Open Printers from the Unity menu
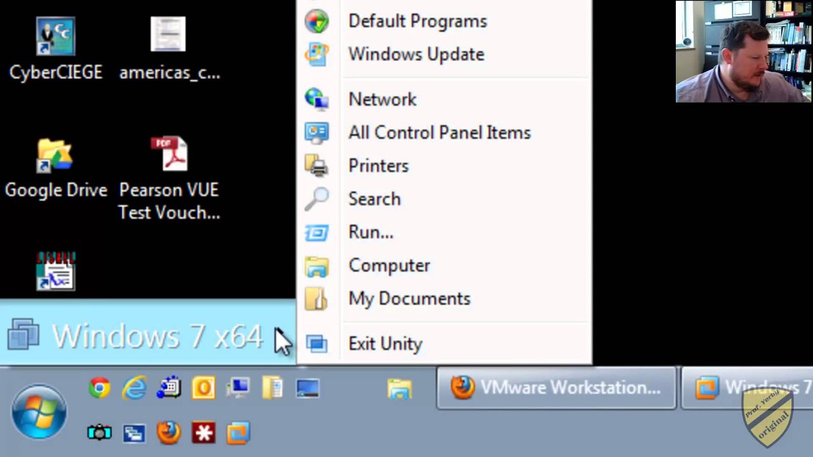This screenshot has height=457, width=813. tap(445, 166)
